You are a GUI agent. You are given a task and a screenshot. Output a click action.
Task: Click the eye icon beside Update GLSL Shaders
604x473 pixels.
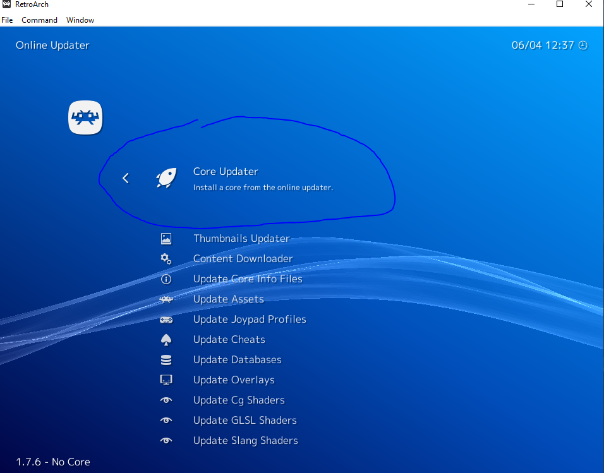point(166,420)
